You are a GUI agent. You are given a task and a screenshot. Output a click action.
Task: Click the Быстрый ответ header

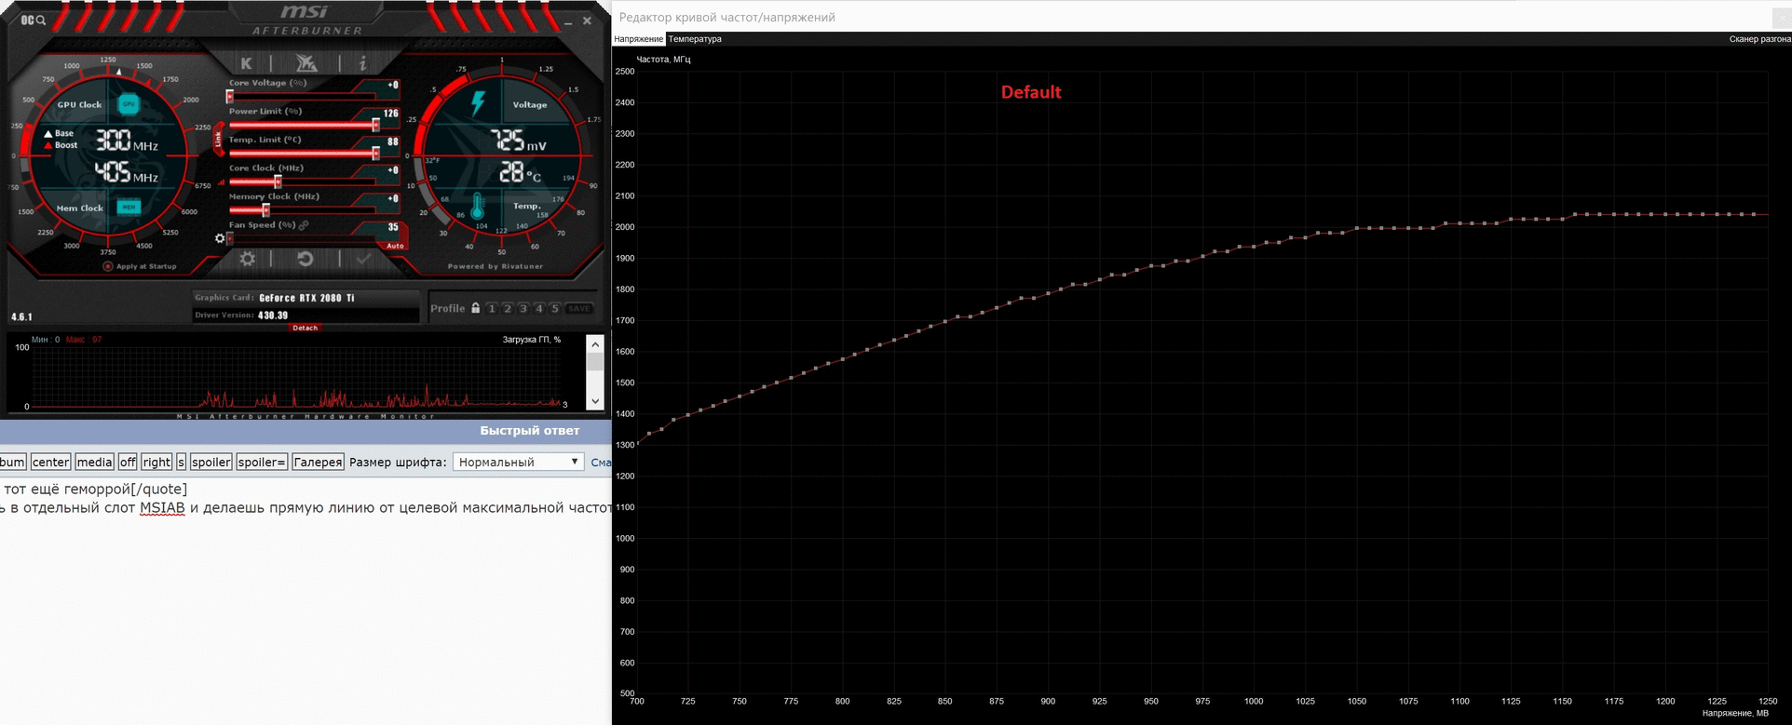coord(530,431)
